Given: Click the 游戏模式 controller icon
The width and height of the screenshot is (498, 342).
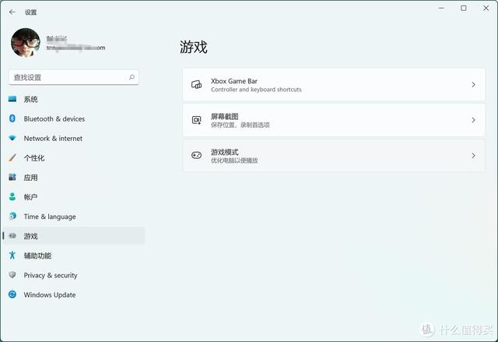Looking at the screenshot, I should (x=197, y=156).
